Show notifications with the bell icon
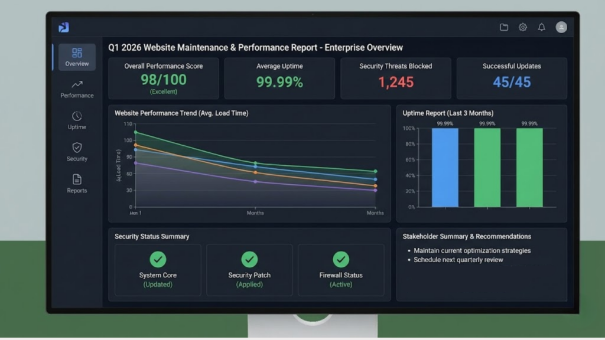Image resolution: width=605 pixels, height=340 pixels. (541, 27)
